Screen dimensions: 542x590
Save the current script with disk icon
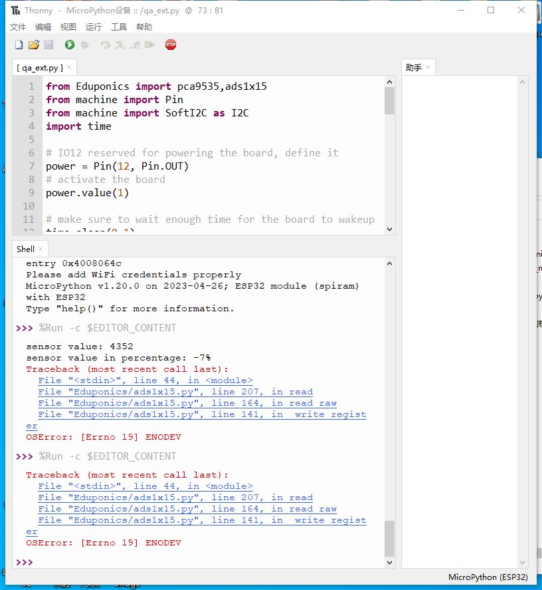[48, 45]
